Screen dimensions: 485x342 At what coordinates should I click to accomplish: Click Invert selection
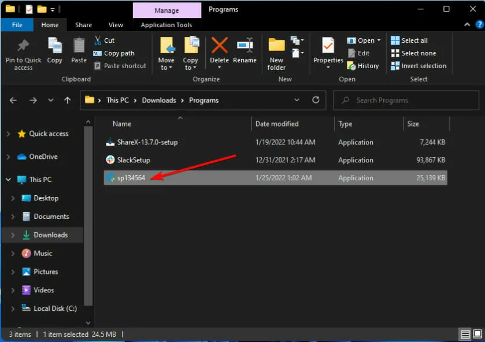pyautogui.click(x=419, y=66)
